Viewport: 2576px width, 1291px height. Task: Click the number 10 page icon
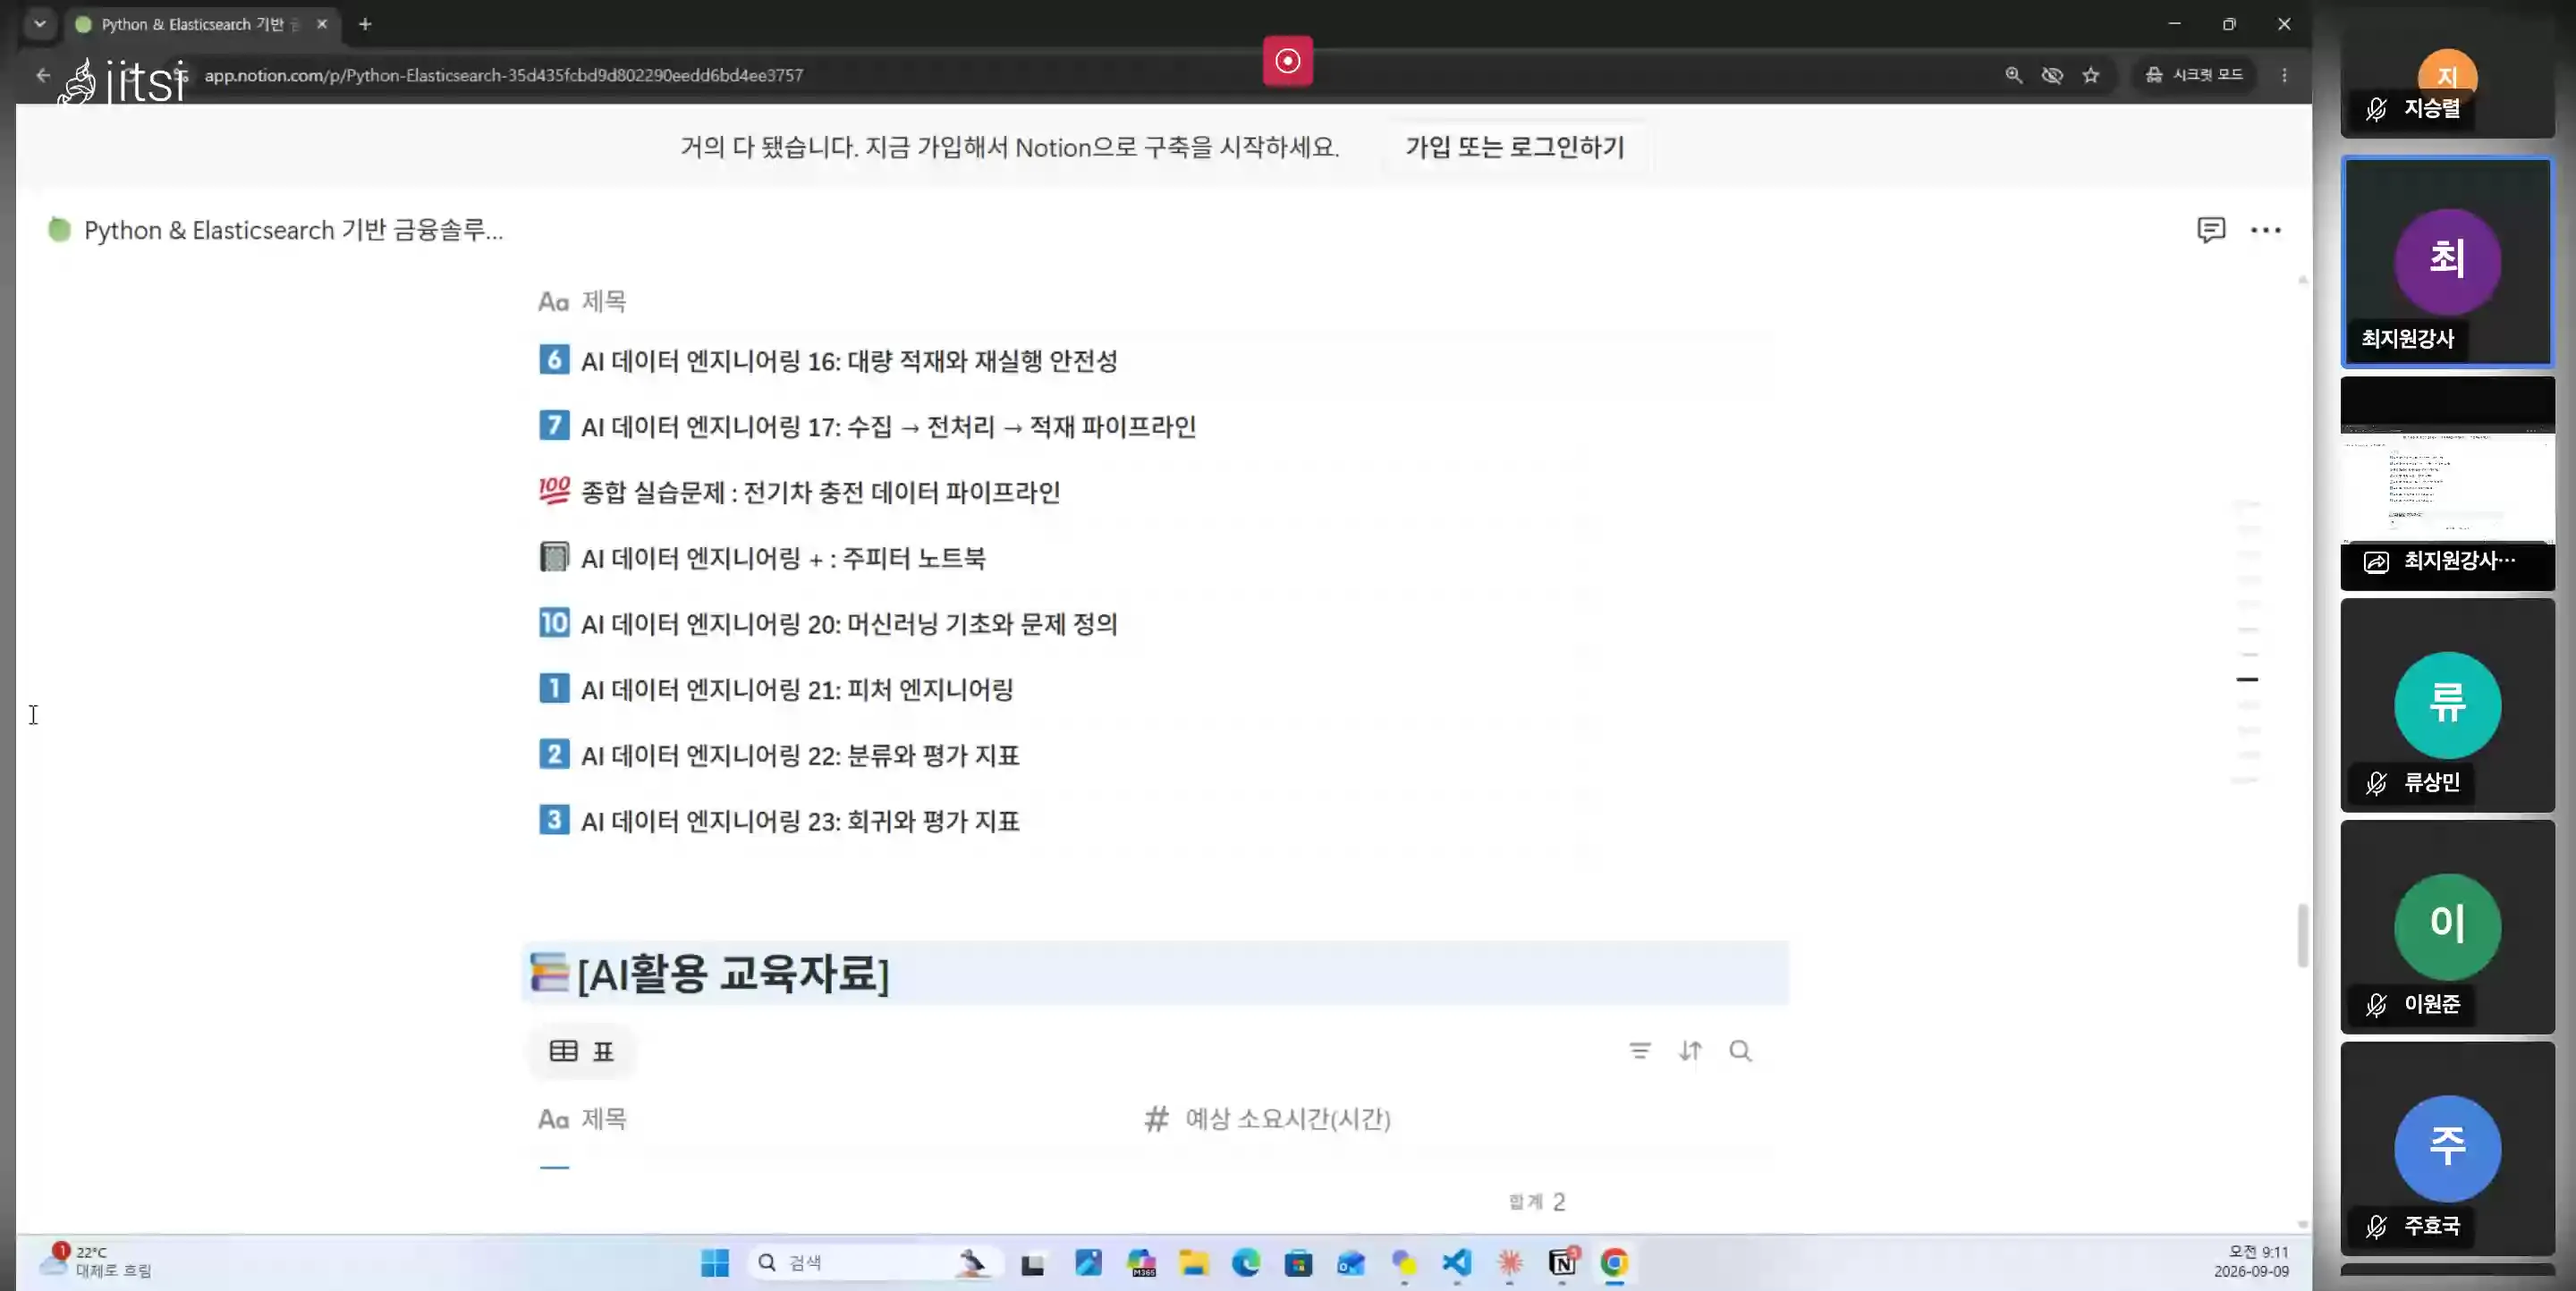[x=554, y=621]
